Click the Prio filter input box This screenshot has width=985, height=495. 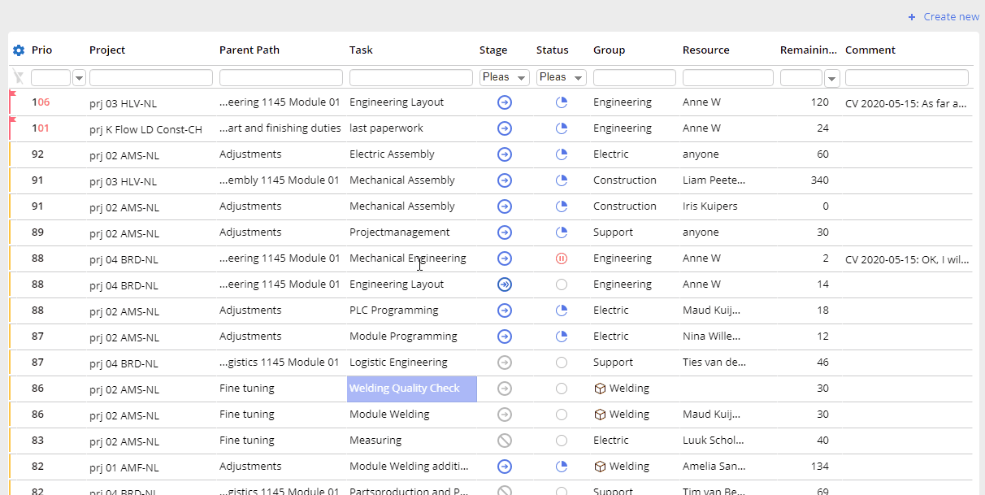[x=51, y=78]
